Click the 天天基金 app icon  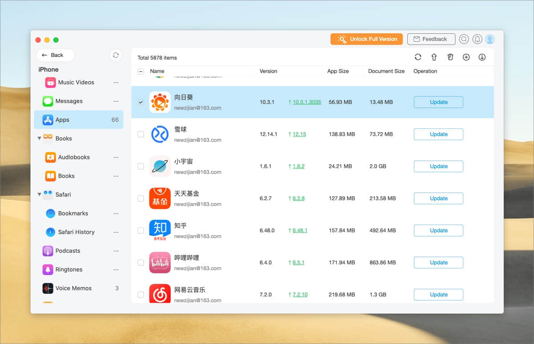coord(160,198)
